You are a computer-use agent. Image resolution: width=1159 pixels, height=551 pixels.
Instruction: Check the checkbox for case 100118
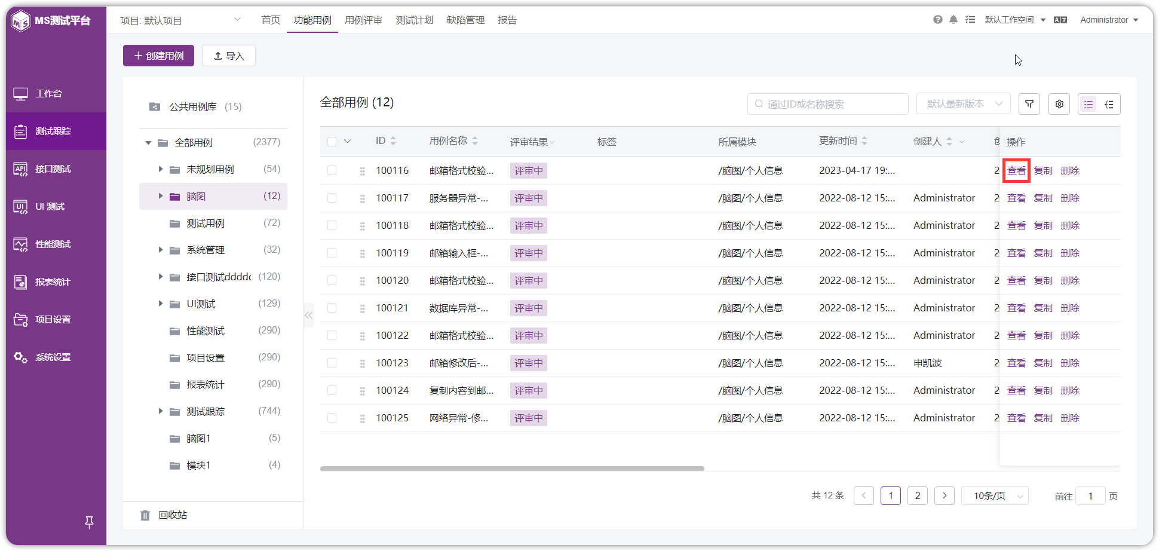pyautogui.click(x=332, y=226)
